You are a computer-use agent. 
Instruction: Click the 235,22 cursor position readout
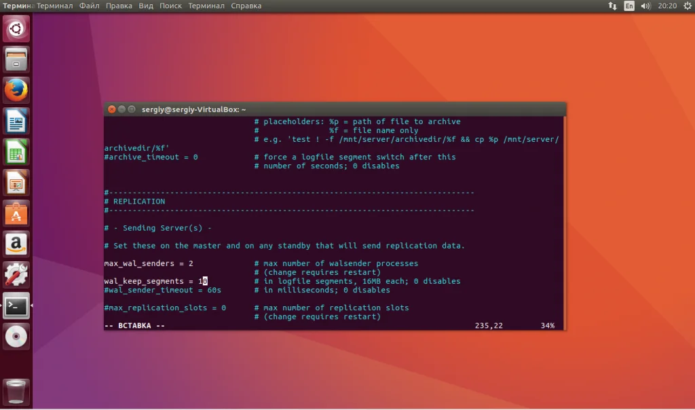point(489,325)
